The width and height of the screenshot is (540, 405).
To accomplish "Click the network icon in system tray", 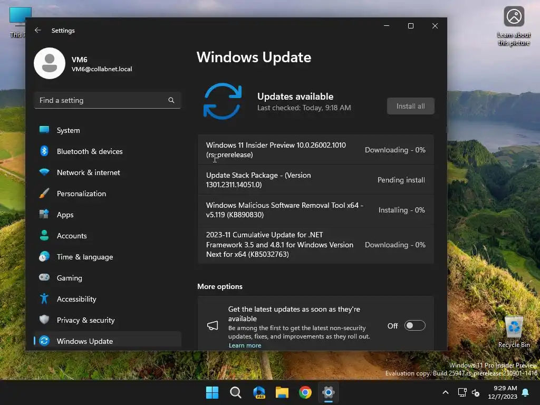I will pyautogui.click(x=462, y=392).
